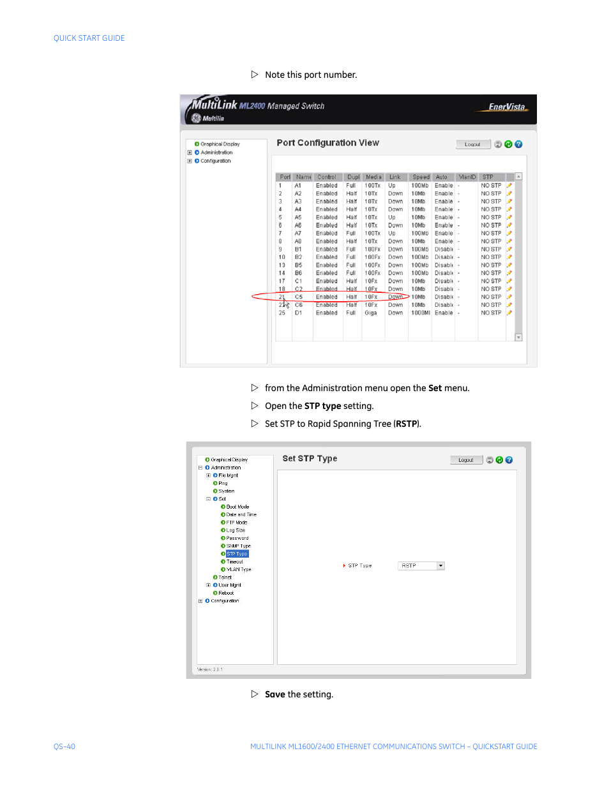Image resolution: width=609 pixels, height=788 pixels.
Task: Edit port A3 with its pencil icon
Action: [509, 202]
